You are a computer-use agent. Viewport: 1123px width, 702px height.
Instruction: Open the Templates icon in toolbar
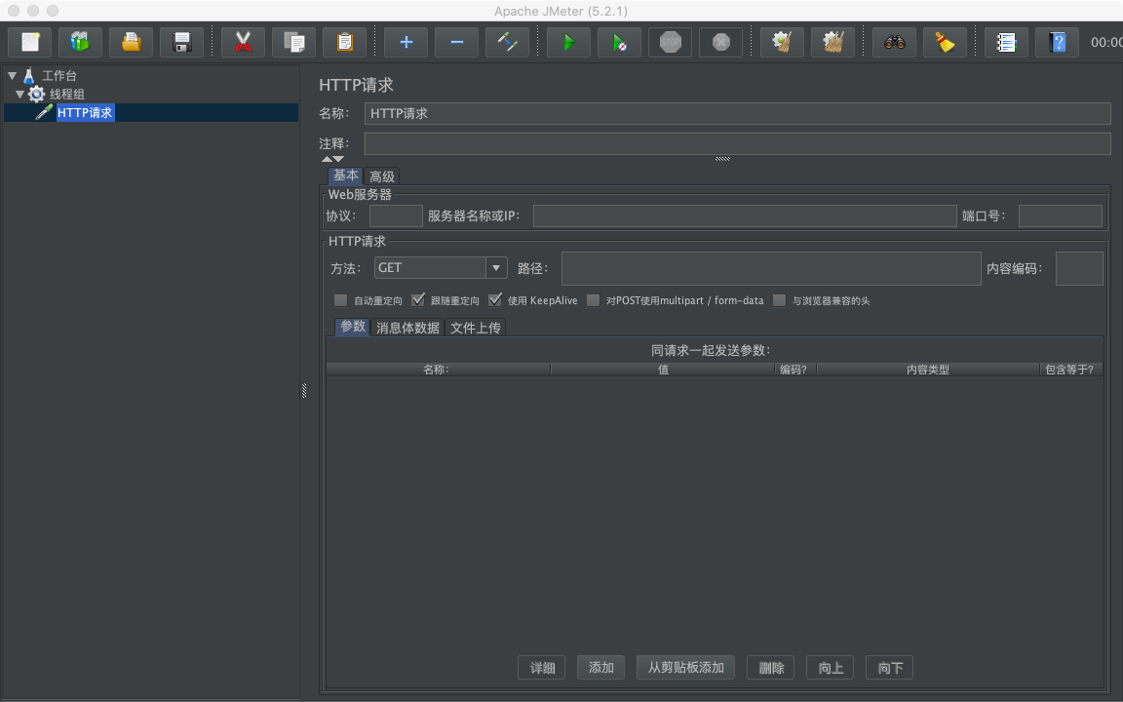click(x=80, y=42)
